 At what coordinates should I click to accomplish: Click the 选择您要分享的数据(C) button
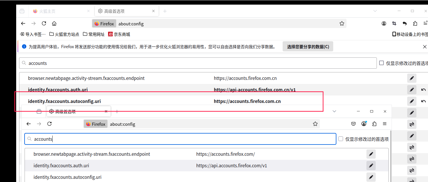pos(308,47)
